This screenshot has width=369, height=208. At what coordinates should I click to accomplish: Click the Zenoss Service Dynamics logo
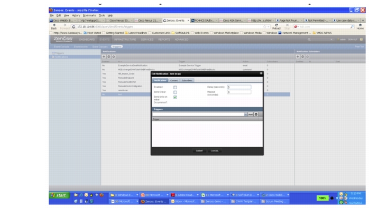[x=63, y=39]
